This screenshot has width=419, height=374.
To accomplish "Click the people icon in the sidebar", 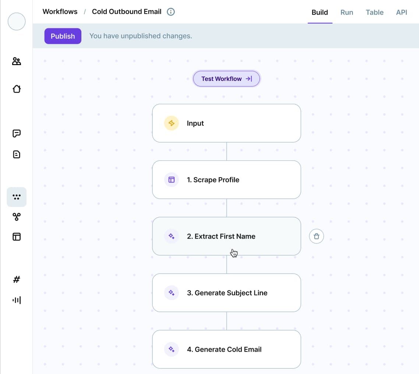I will (x=17, y=61).
